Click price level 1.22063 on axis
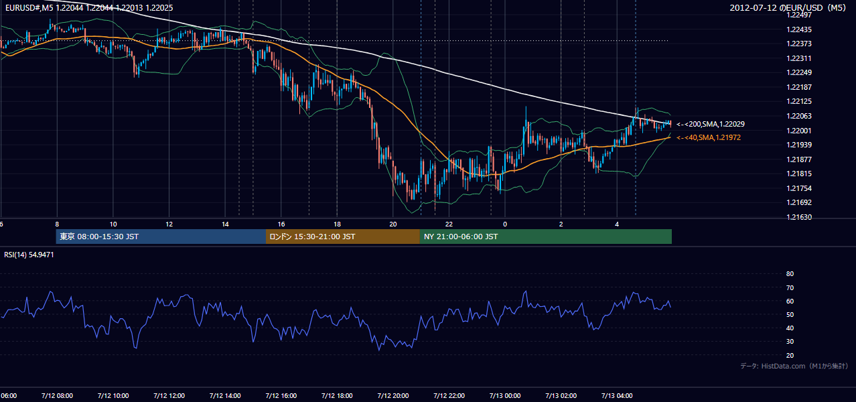Screen dimensions: 856x402 798,116
